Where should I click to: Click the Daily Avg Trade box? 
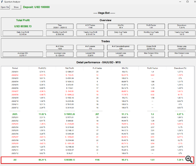click(x=121, y=33)
